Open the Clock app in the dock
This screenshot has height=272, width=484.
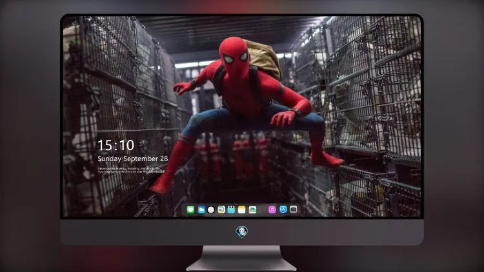(x=211, y=210)
